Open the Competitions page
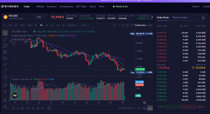 point(66,6)
